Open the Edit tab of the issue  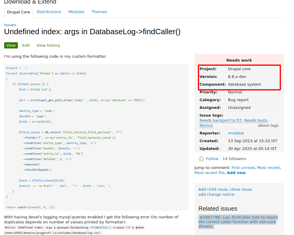(x=26, y=45)
